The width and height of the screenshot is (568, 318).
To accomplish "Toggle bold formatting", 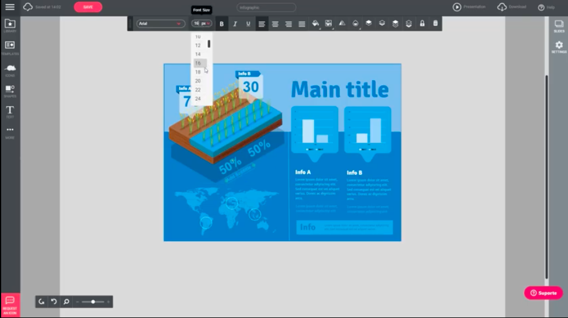I will click(x=221, y=24).
